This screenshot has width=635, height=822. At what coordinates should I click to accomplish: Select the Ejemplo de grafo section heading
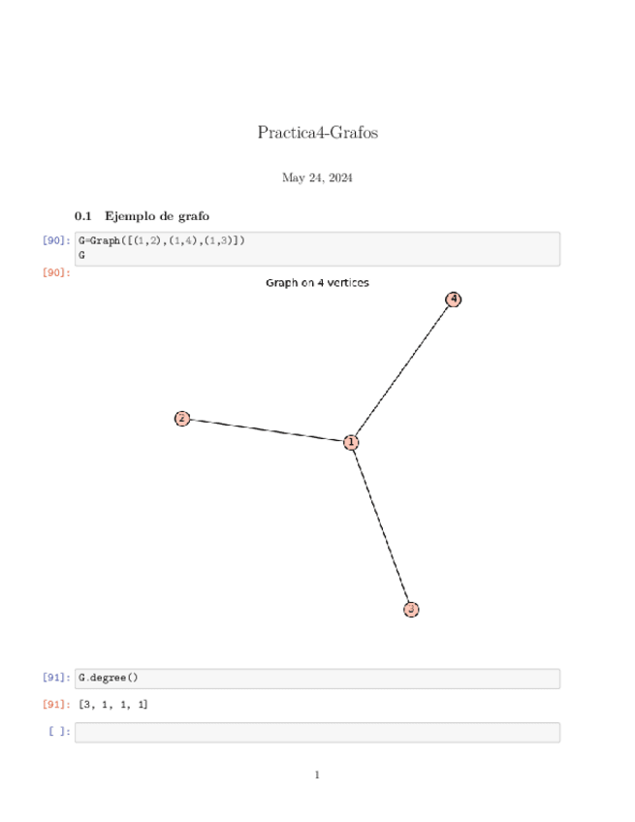142,215
